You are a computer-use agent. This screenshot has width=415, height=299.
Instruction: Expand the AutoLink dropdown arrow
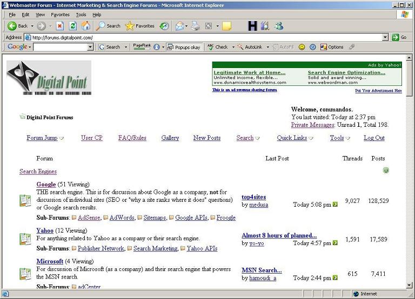click(x=267, y=47)
